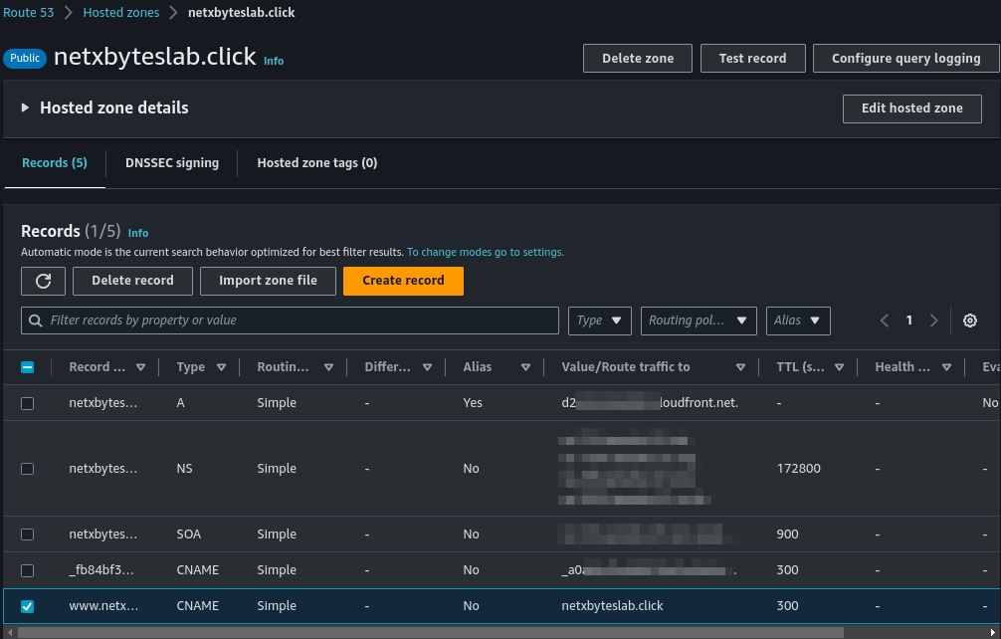Sort by Record name column arrow
The width and height of the screenshot is (1001, 639).
[x=140, y=367]
